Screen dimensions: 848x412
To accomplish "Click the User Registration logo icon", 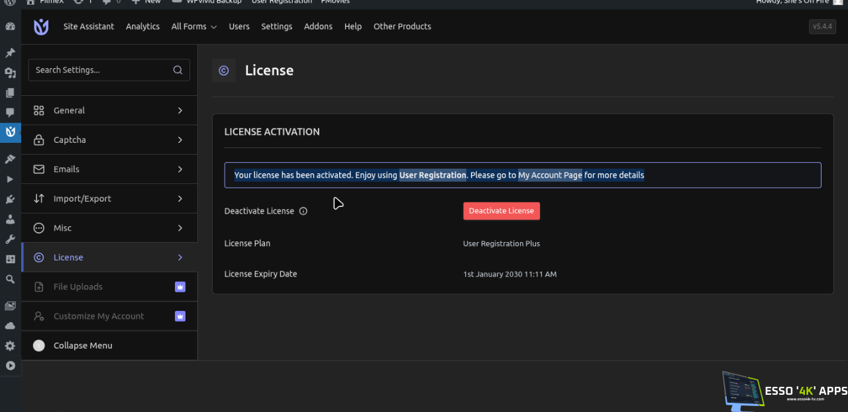I will click(x=41, y=26).
